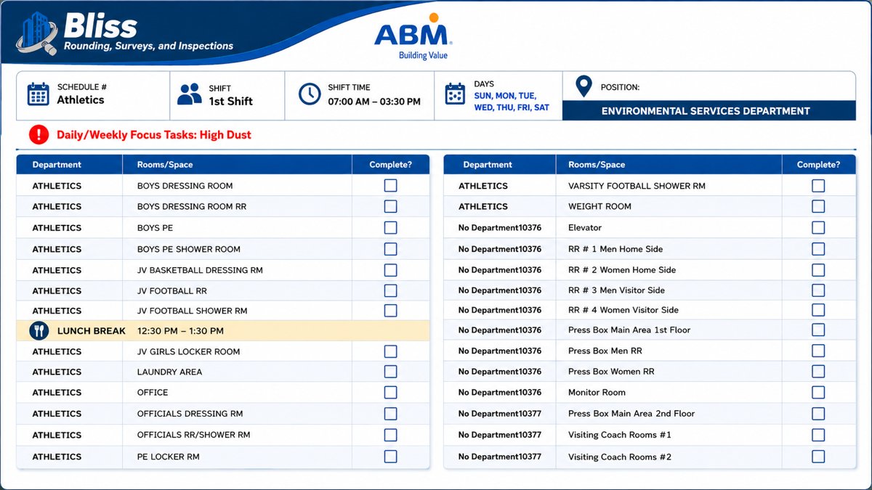Select the ENVIRONMENTAL SERVICES DEPARTMENT position bar

708,111
